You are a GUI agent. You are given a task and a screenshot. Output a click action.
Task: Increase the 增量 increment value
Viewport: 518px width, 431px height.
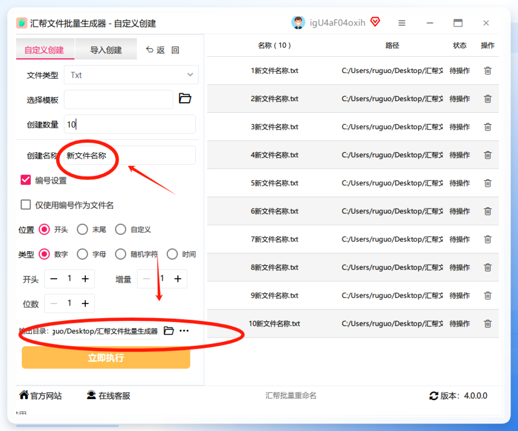(178, 279)
